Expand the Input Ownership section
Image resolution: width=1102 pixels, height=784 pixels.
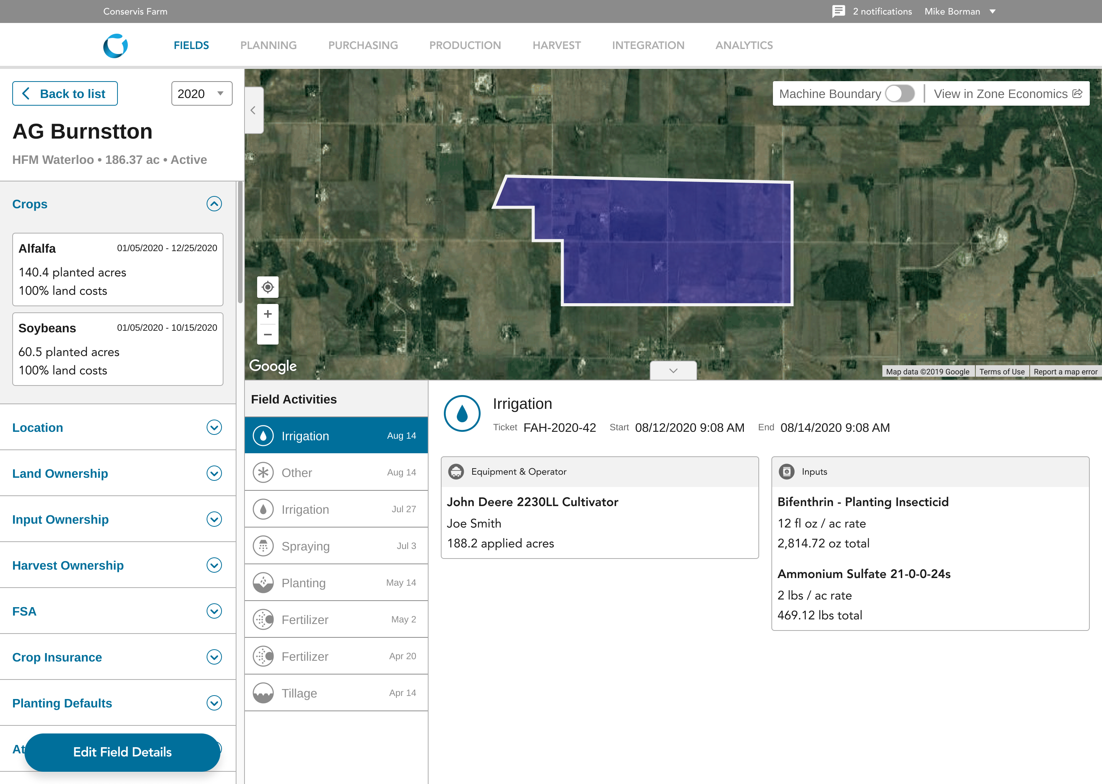point(214,519)
